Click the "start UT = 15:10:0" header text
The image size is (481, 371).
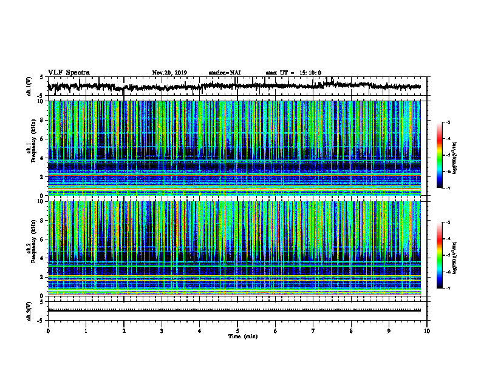click(293, 73)
